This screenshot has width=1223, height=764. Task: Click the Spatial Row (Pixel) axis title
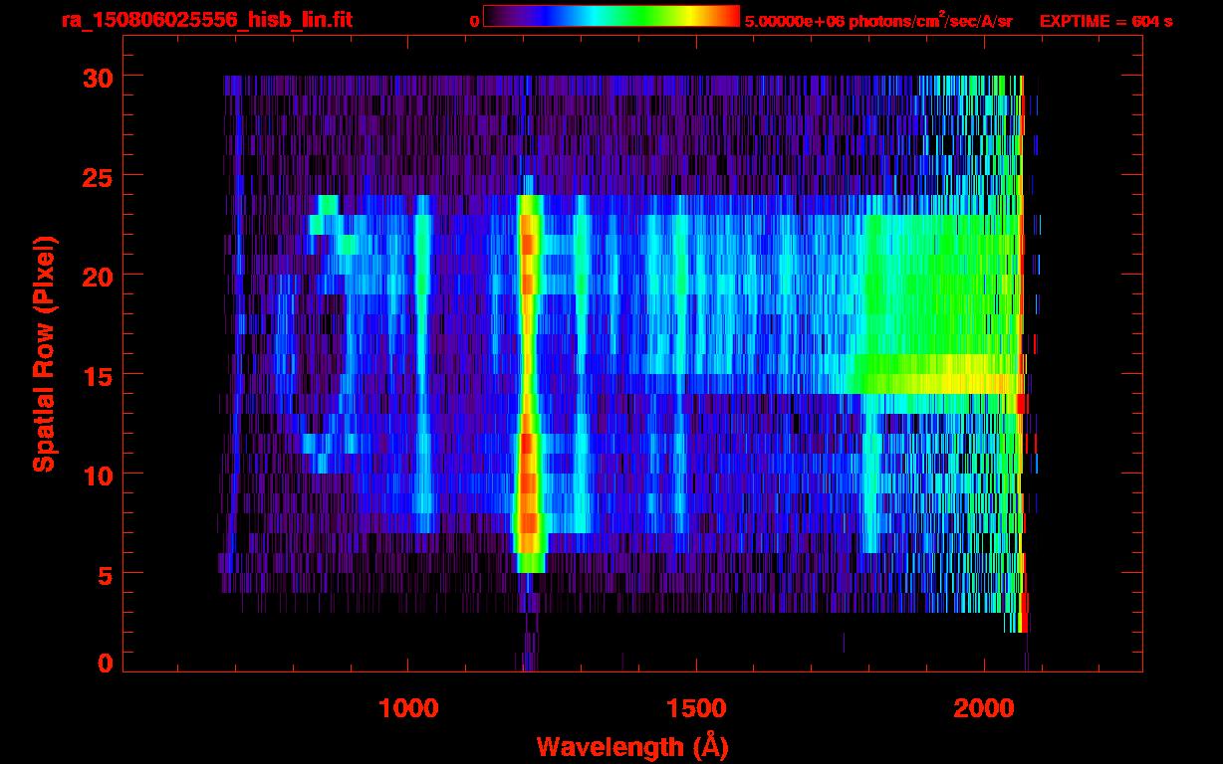(x=45, y=354)
